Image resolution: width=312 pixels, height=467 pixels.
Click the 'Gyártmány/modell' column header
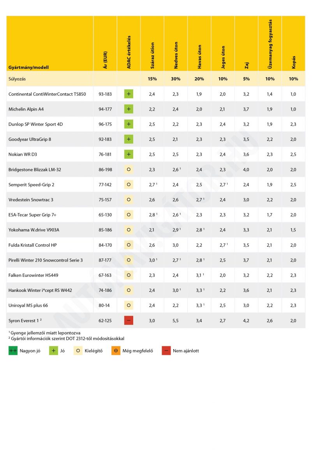pyautogui.click(x=29, y=67)
